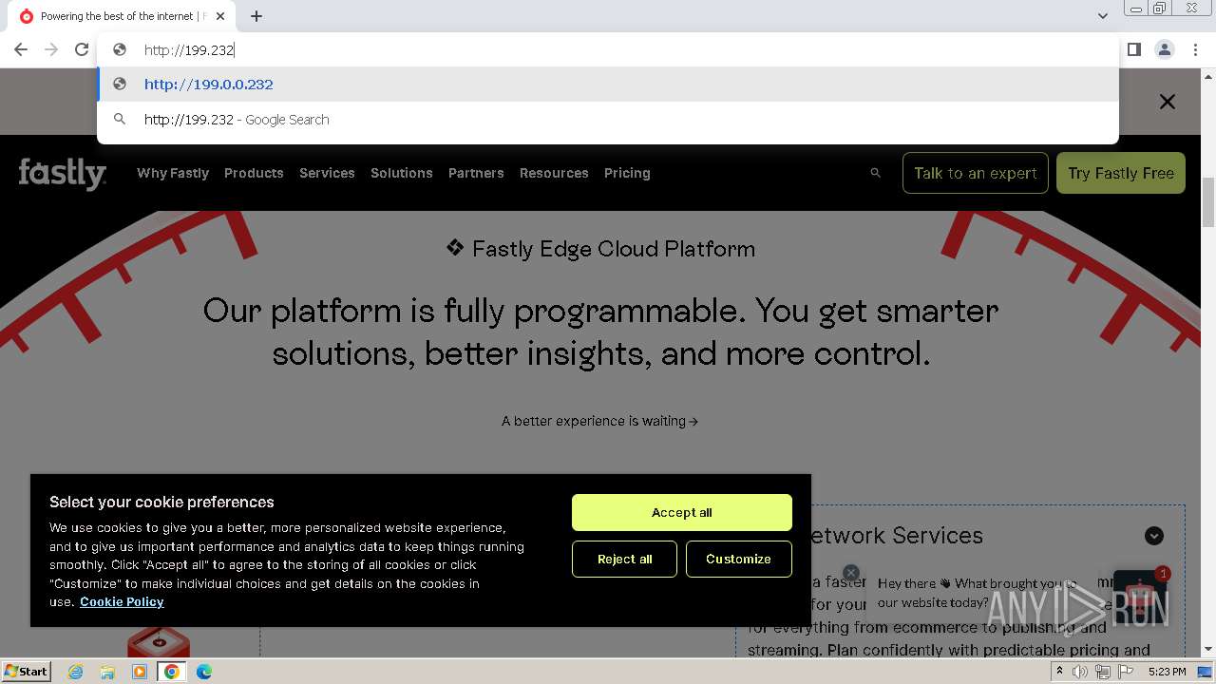Select the http://199.0.0.232 autocomplete suggestion
1216x684 pixels.
(209, 85)
